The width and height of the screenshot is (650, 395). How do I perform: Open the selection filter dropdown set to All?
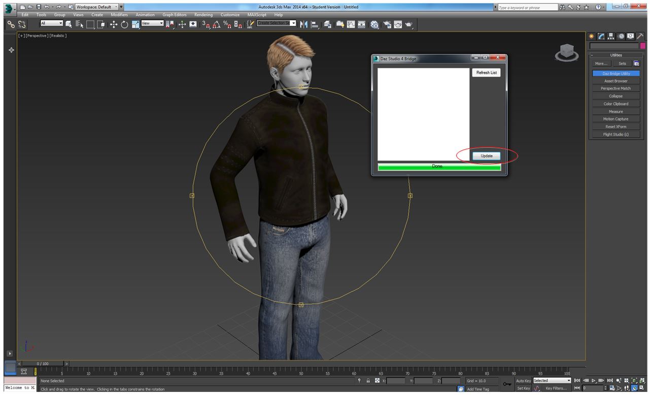[52, 23]
